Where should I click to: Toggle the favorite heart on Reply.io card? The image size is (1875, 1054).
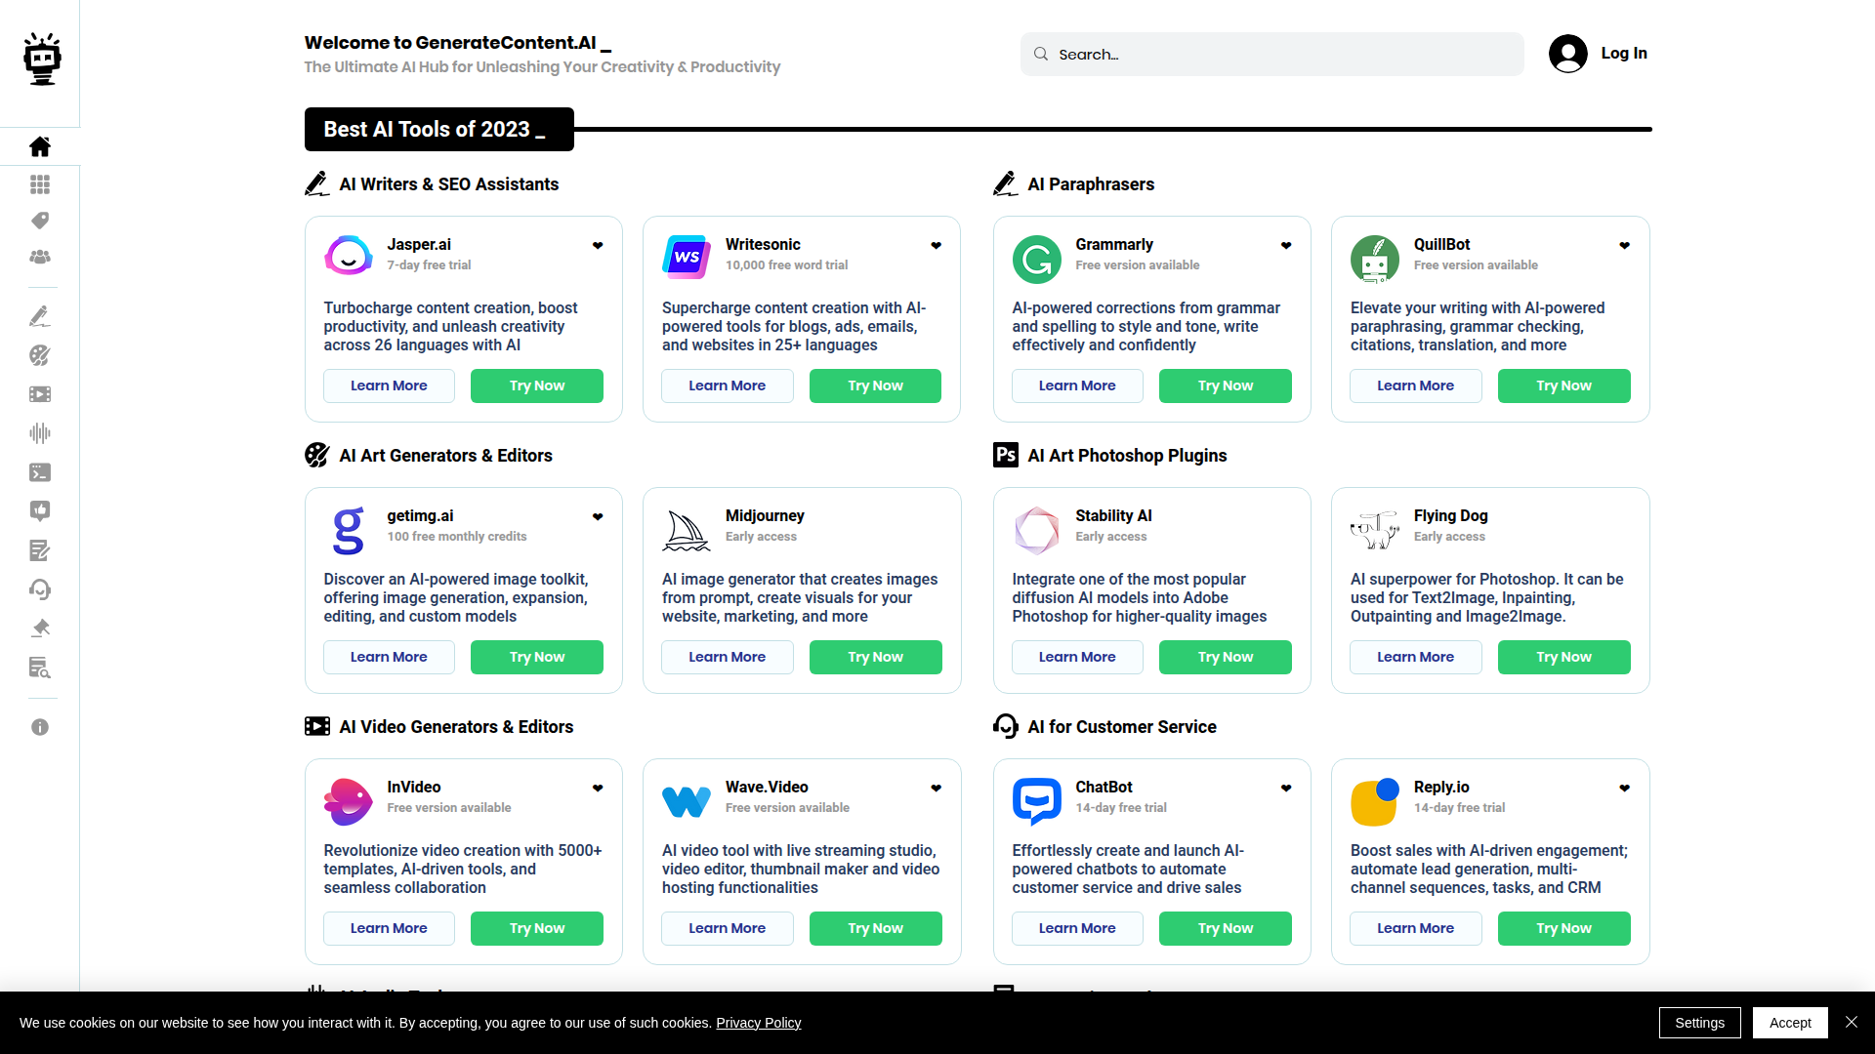[1624, 789]
